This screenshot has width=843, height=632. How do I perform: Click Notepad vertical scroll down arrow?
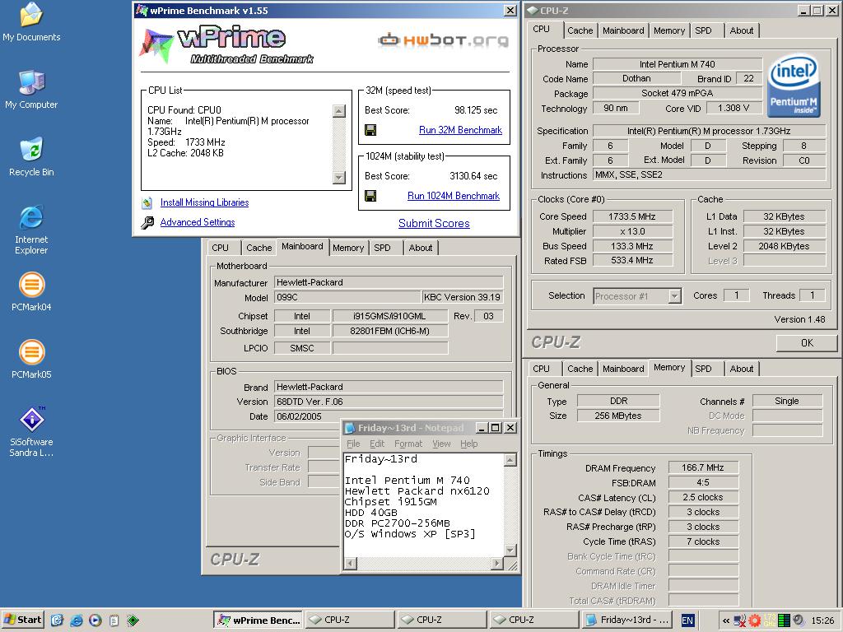point(510,551)
